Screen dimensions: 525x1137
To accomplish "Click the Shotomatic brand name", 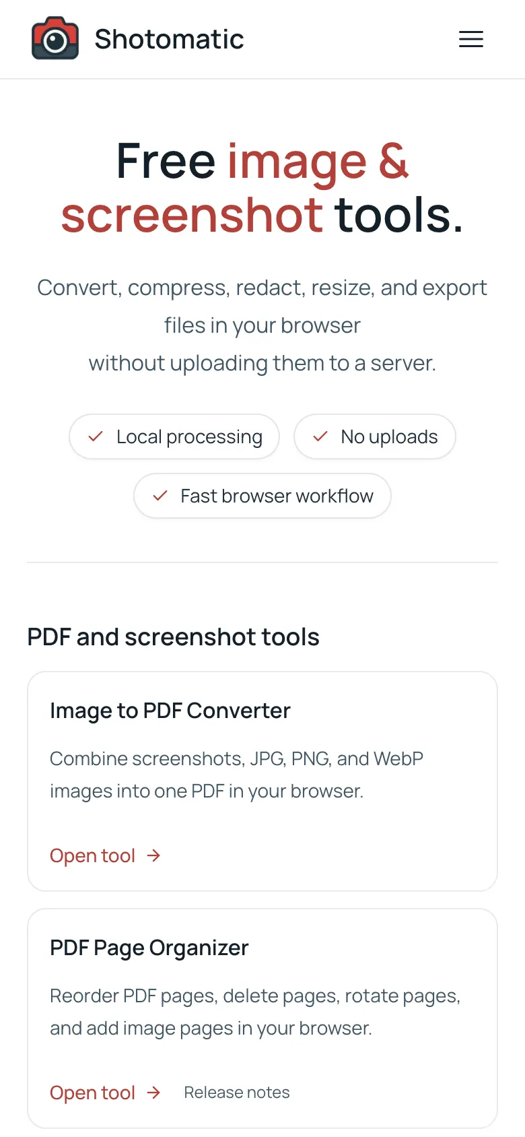I will pyautogui.click(x=169, y=39).
